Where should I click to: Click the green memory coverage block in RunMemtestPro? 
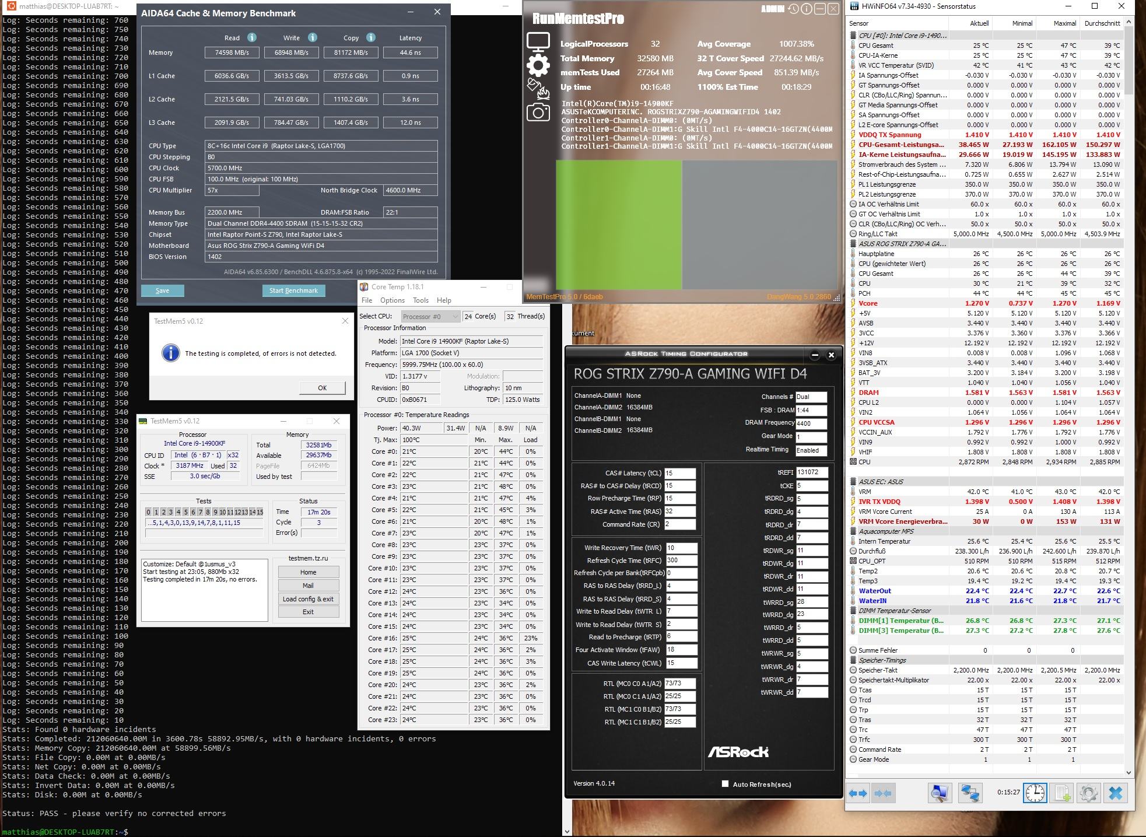pos(618,225)
